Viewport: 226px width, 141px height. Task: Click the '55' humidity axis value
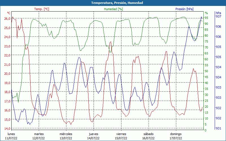(207, 65)
